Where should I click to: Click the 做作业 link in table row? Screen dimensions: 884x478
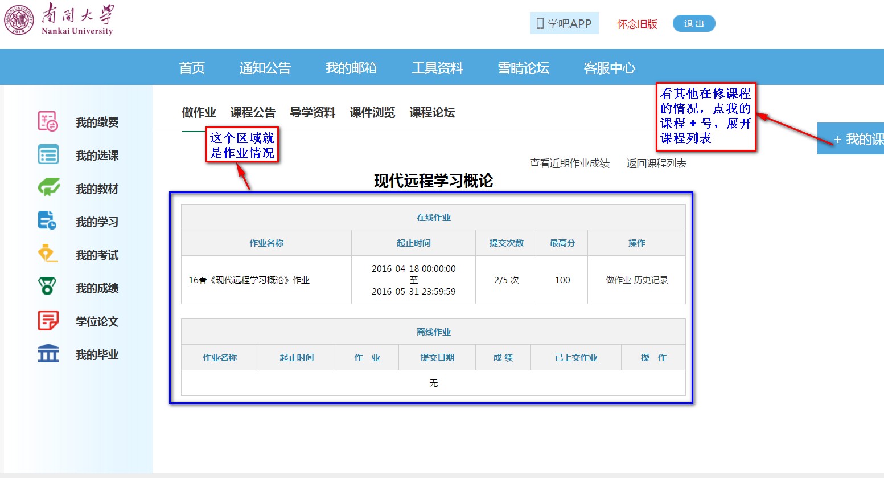[x=618, y=280]
